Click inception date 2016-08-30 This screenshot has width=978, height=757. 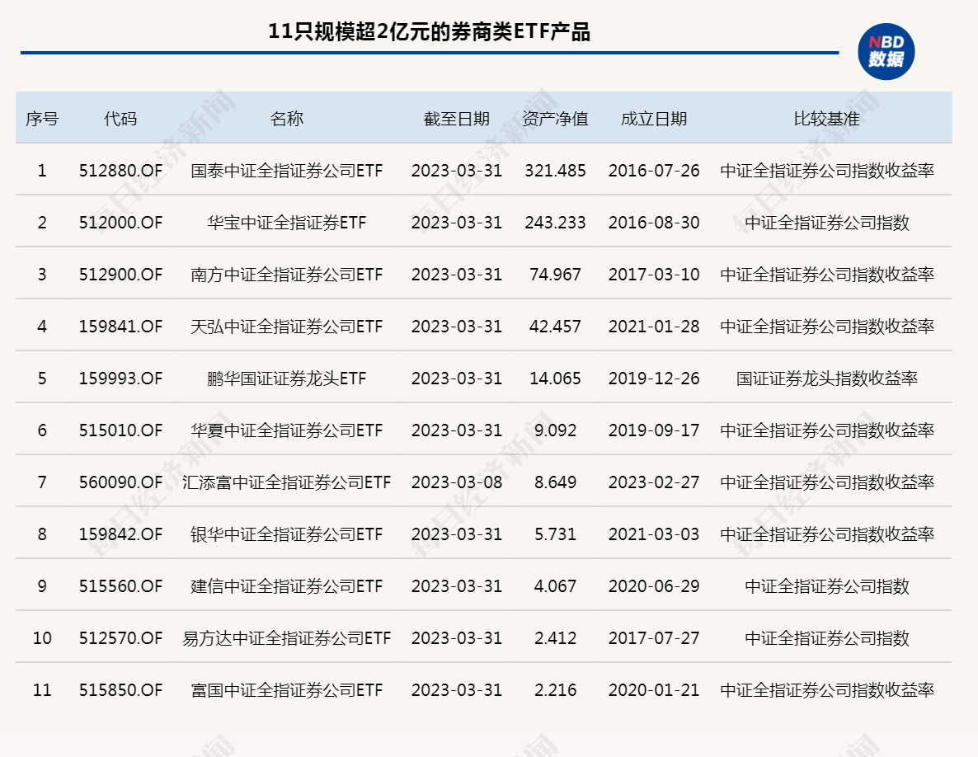click(654, 222)
